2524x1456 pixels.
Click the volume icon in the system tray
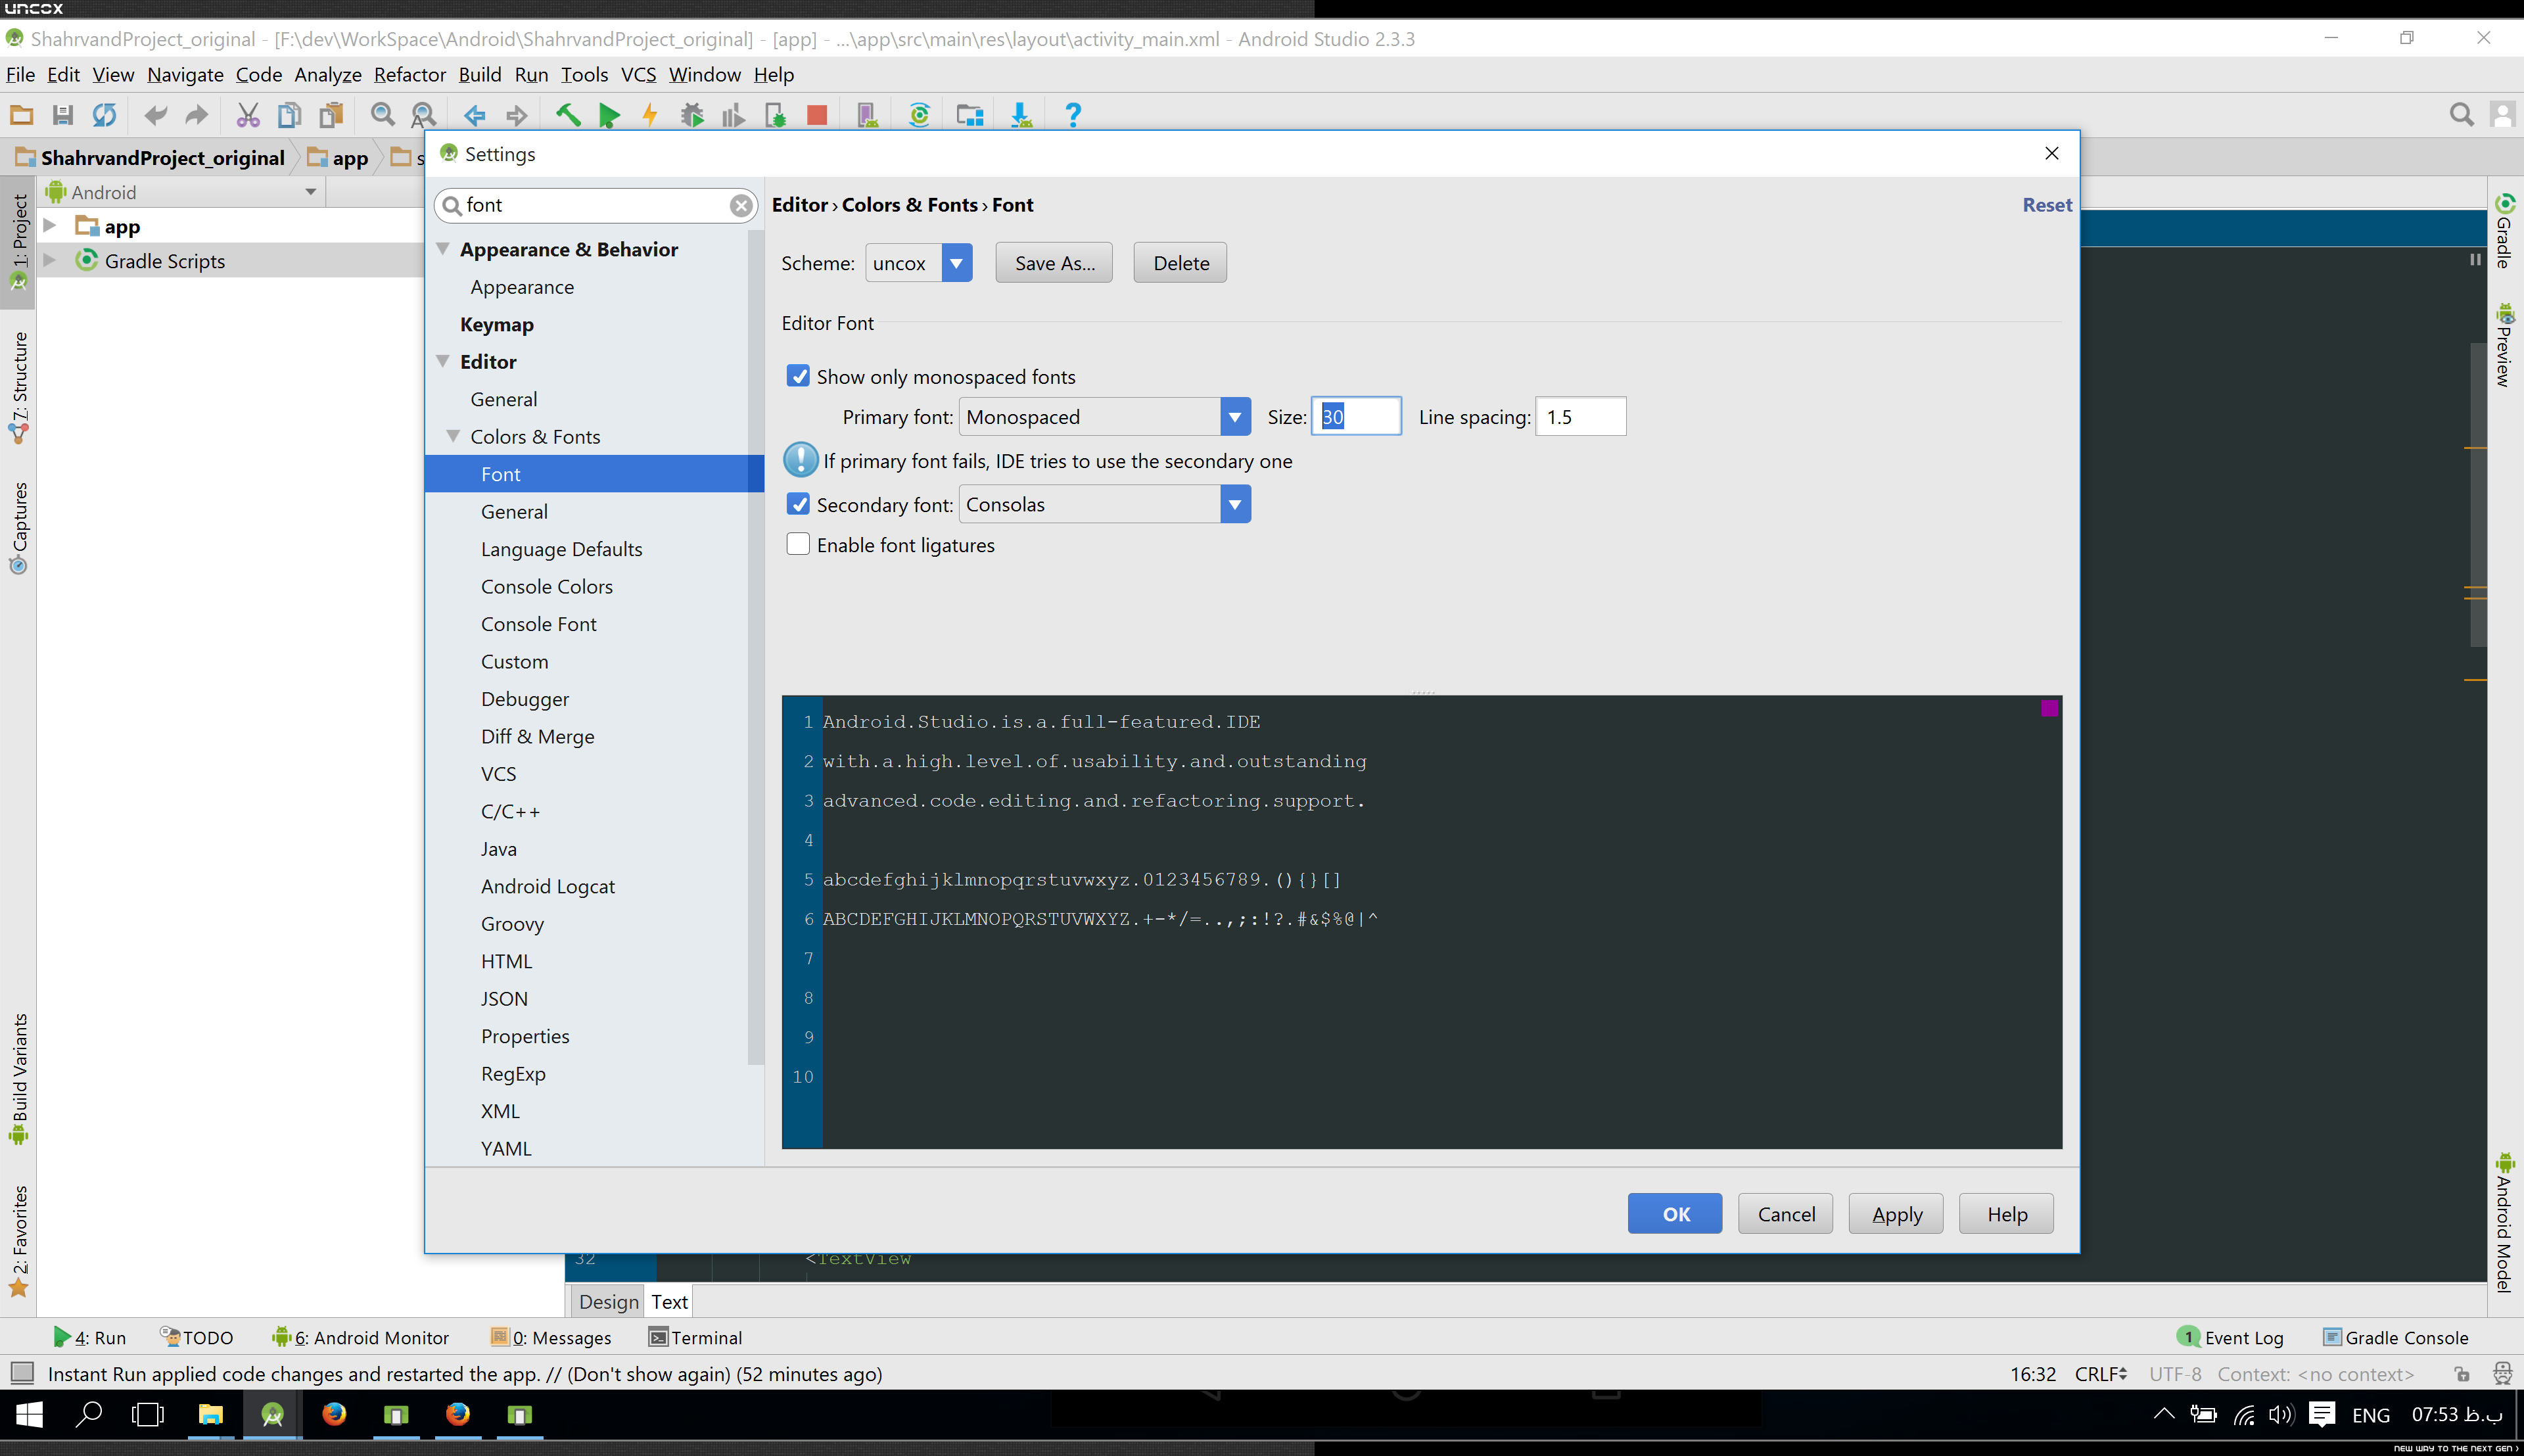click(2280, 1415)
